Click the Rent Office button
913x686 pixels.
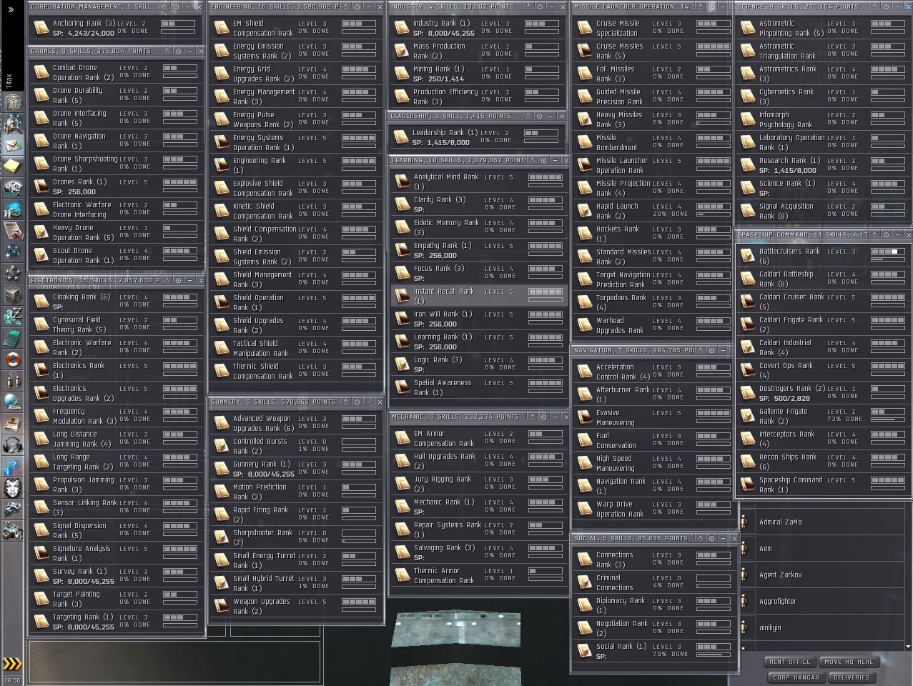pyautogui.click(x=789, y=662)
